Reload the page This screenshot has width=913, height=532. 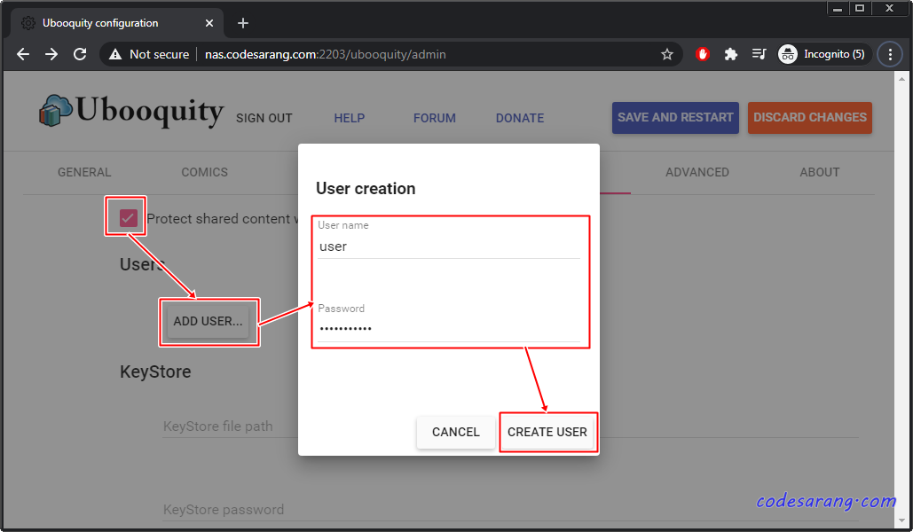pos(80,54)
